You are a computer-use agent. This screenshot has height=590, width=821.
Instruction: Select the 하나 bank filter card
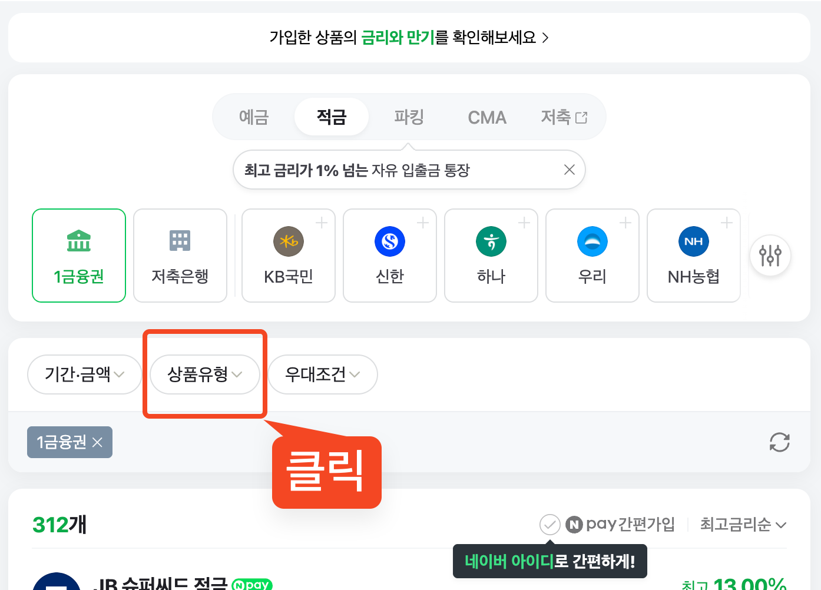pos(491,256)
